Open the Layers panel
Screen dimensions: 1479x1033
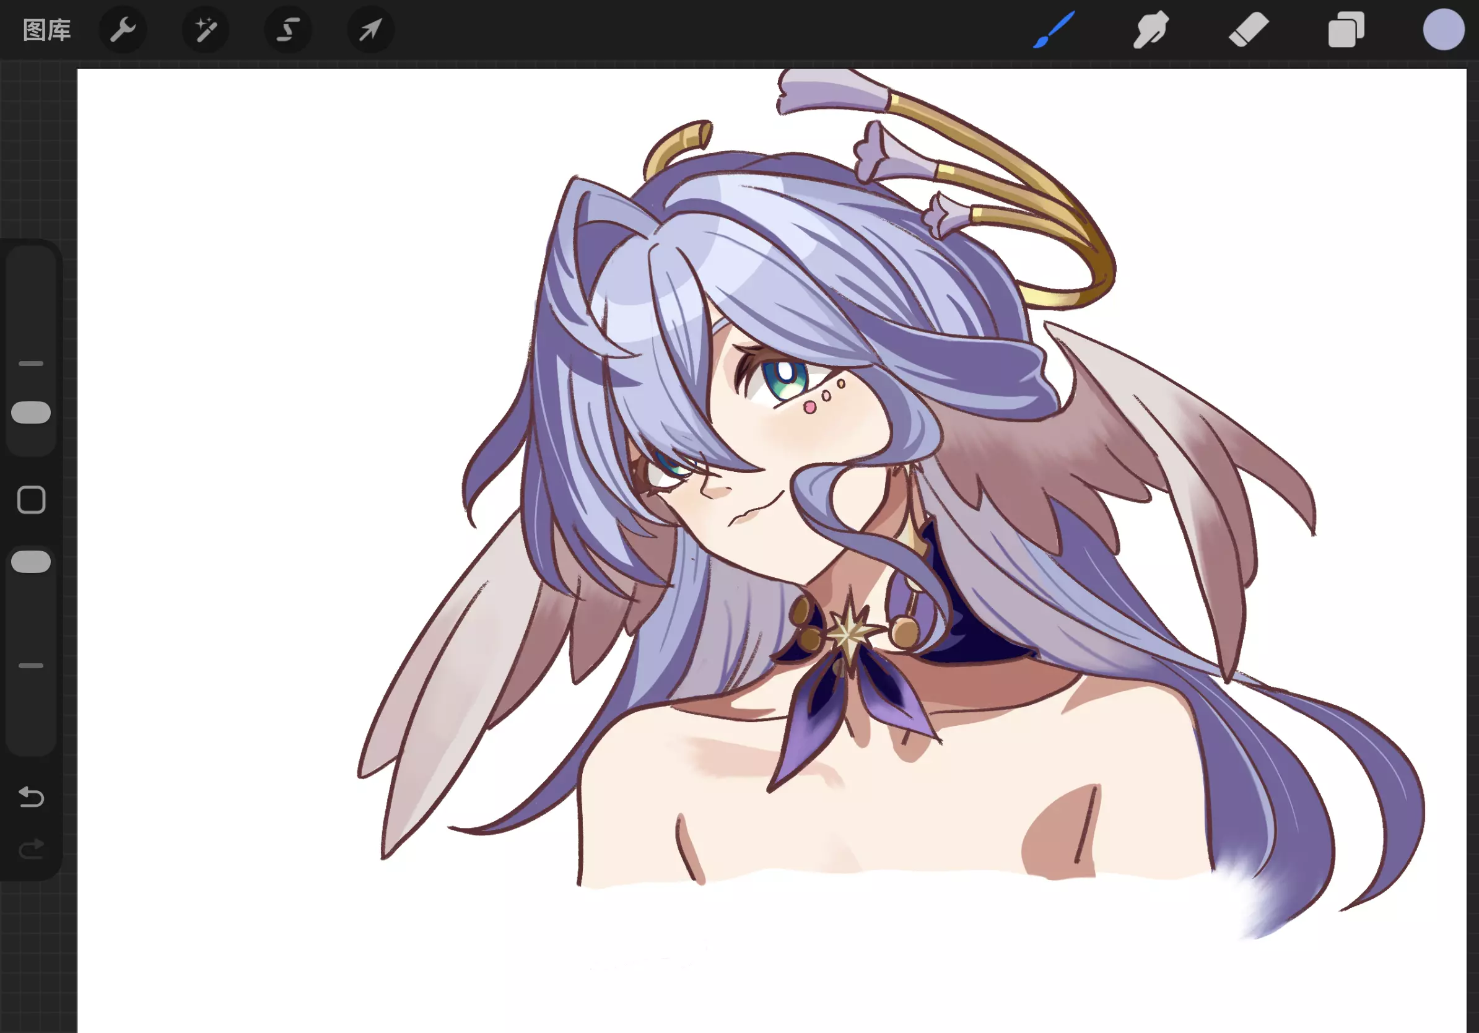[x=1346, y=30]
